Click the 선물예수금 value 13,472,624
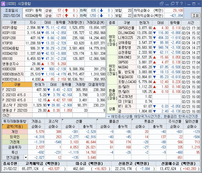202x173 pixels. (x=168, y=169)
